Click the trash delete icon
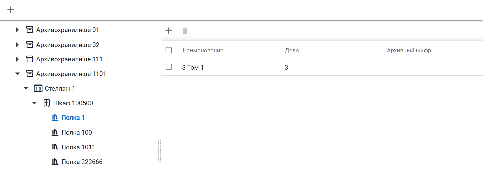 coord(185,31)
